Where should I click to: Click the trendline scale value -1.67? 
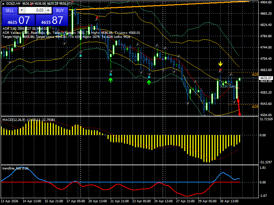coord(263,195)
